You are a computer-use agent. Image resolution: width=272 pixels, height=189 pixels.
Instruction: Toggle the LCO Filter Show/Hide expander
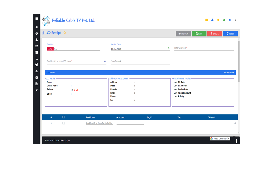229,72
